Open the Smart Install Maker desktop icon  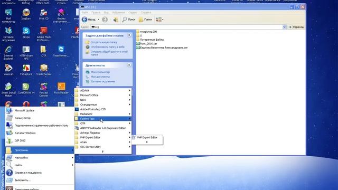[x=8, y=90]
